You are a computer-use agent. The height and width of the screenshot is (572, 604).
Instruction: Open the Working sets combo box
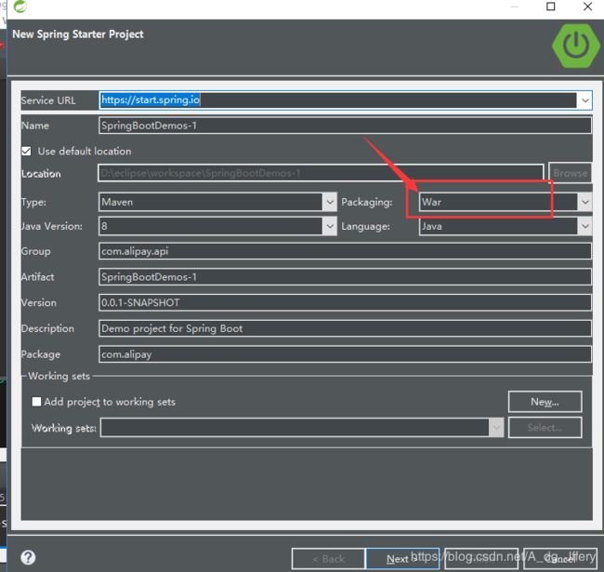click(x=302, y=428)
